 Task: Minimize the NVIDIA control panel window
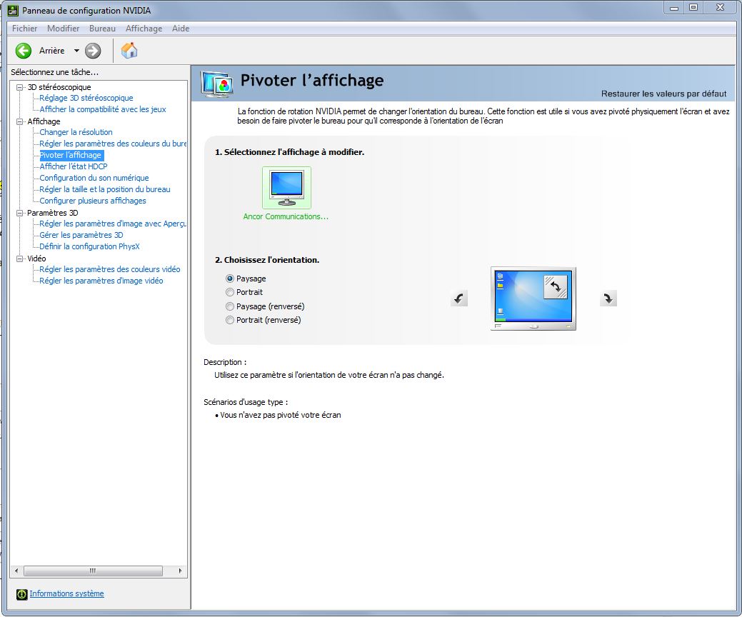[x=674, y=8]
